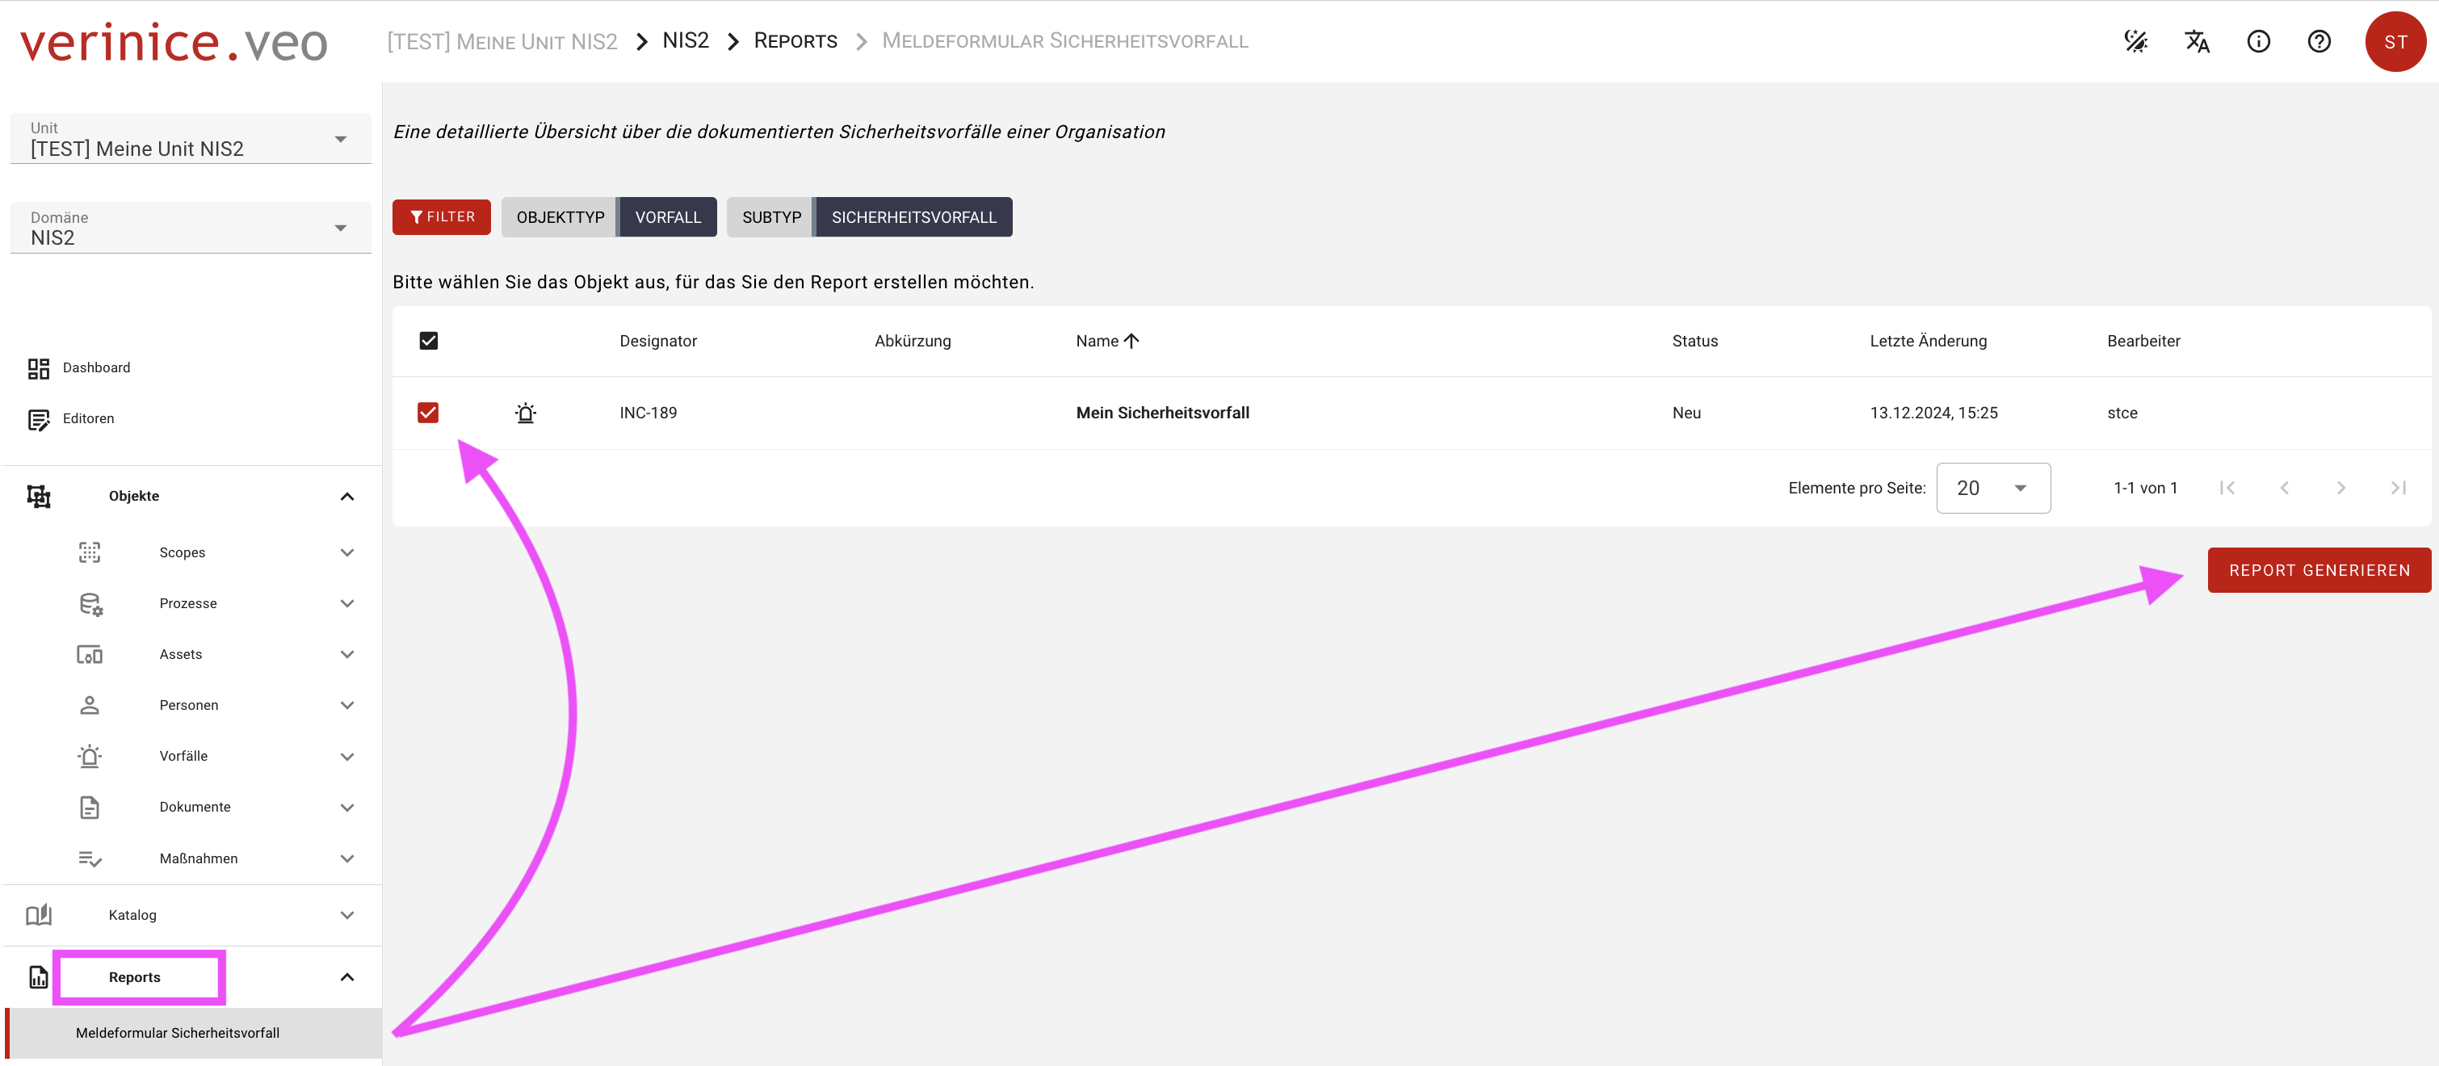Expand the Vorfälle tree item
The width and height of the screenshot is (2439, 1066).
[346, 757]
